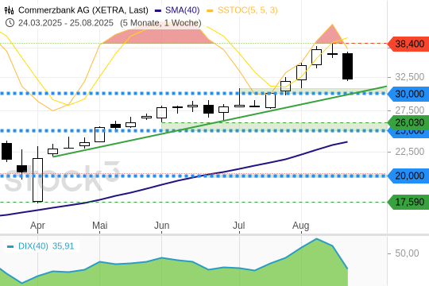Image resolution: width=429 pixels, height=286 pixels.
Task: Click the 27,500 price axis value
Action: coord(410,110)
